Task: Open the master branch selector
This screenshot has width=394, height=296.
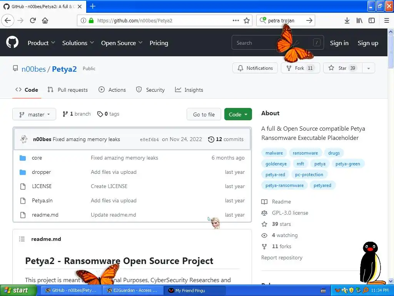Action: [34, 114]
